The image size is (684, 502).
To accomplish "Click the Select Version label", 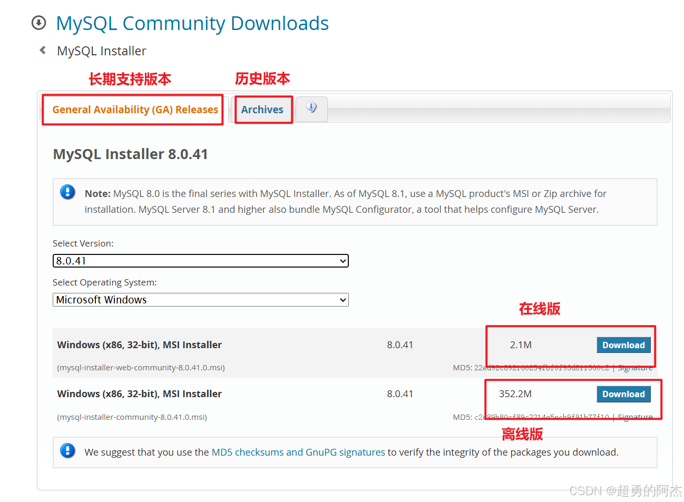I will point(83,243).
